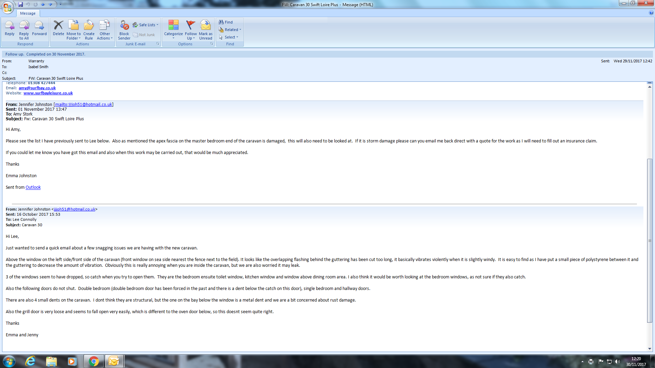Click the amy@surfbay.co.uk email link
Viewport: 655px width, 368px height.
coord(37,88)
